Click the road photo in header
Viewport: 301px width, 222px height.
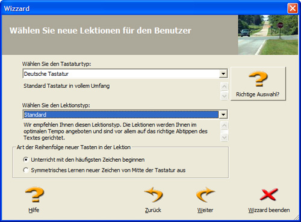[268, 35]
